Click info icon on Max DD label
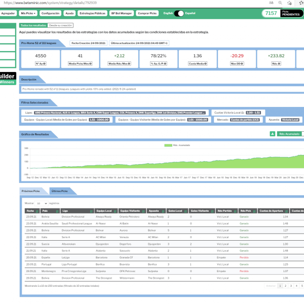This screenshot has height=304, width=304. (242, 64)
